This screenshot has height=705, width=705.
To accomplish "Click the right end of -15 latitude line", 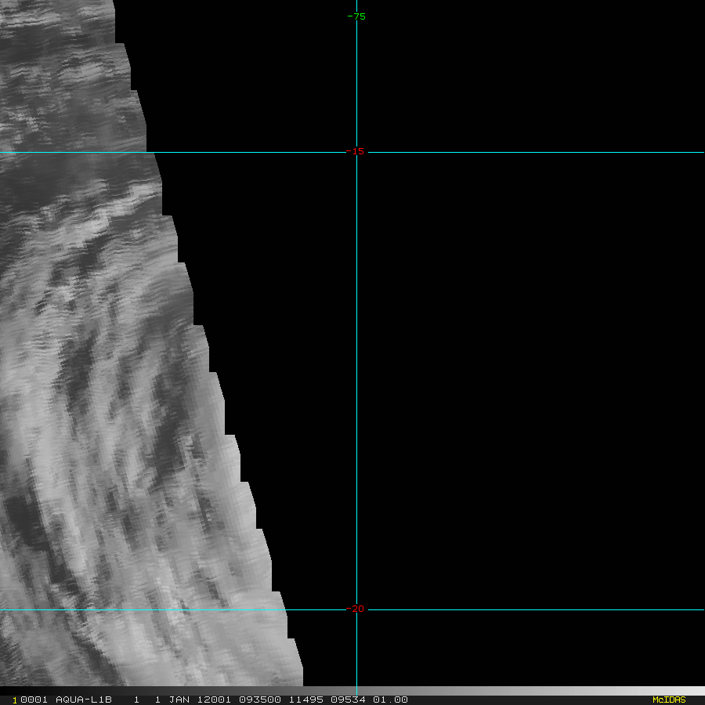I will coord(701,152).
